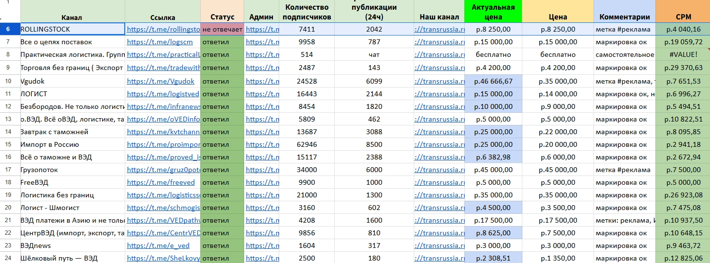Select 'метки: реклама' comment cell

tap(624, 220)
